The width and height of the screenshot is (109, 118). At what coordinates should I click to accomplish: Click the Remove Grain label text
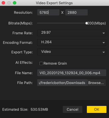pos(55,63)
